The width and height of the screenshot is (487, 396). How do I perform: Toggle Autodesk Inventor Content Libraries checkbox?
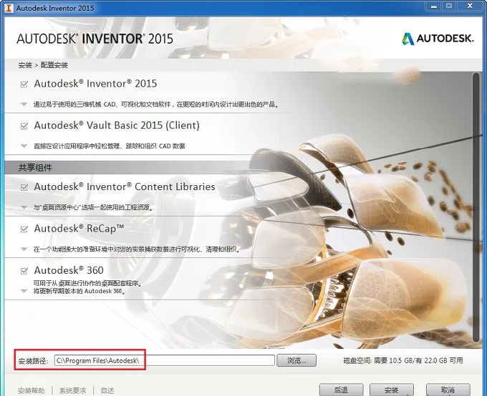tap(24, 187)
